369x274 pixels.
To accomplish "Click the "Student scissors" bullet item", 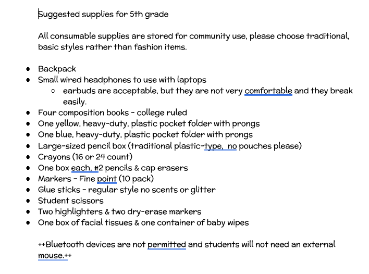I will pos(71,201).
